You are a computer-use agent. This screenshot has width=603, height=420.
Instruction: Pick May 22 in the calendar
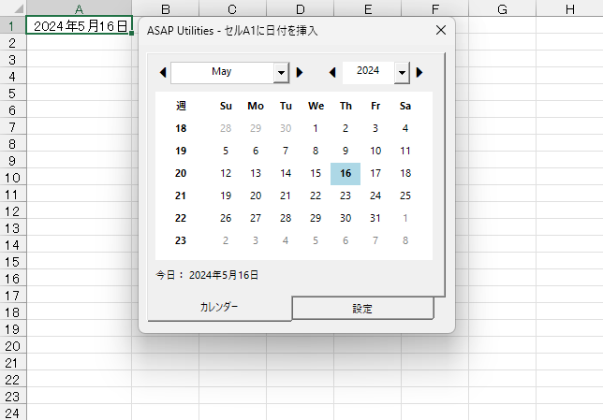point(316,196)
